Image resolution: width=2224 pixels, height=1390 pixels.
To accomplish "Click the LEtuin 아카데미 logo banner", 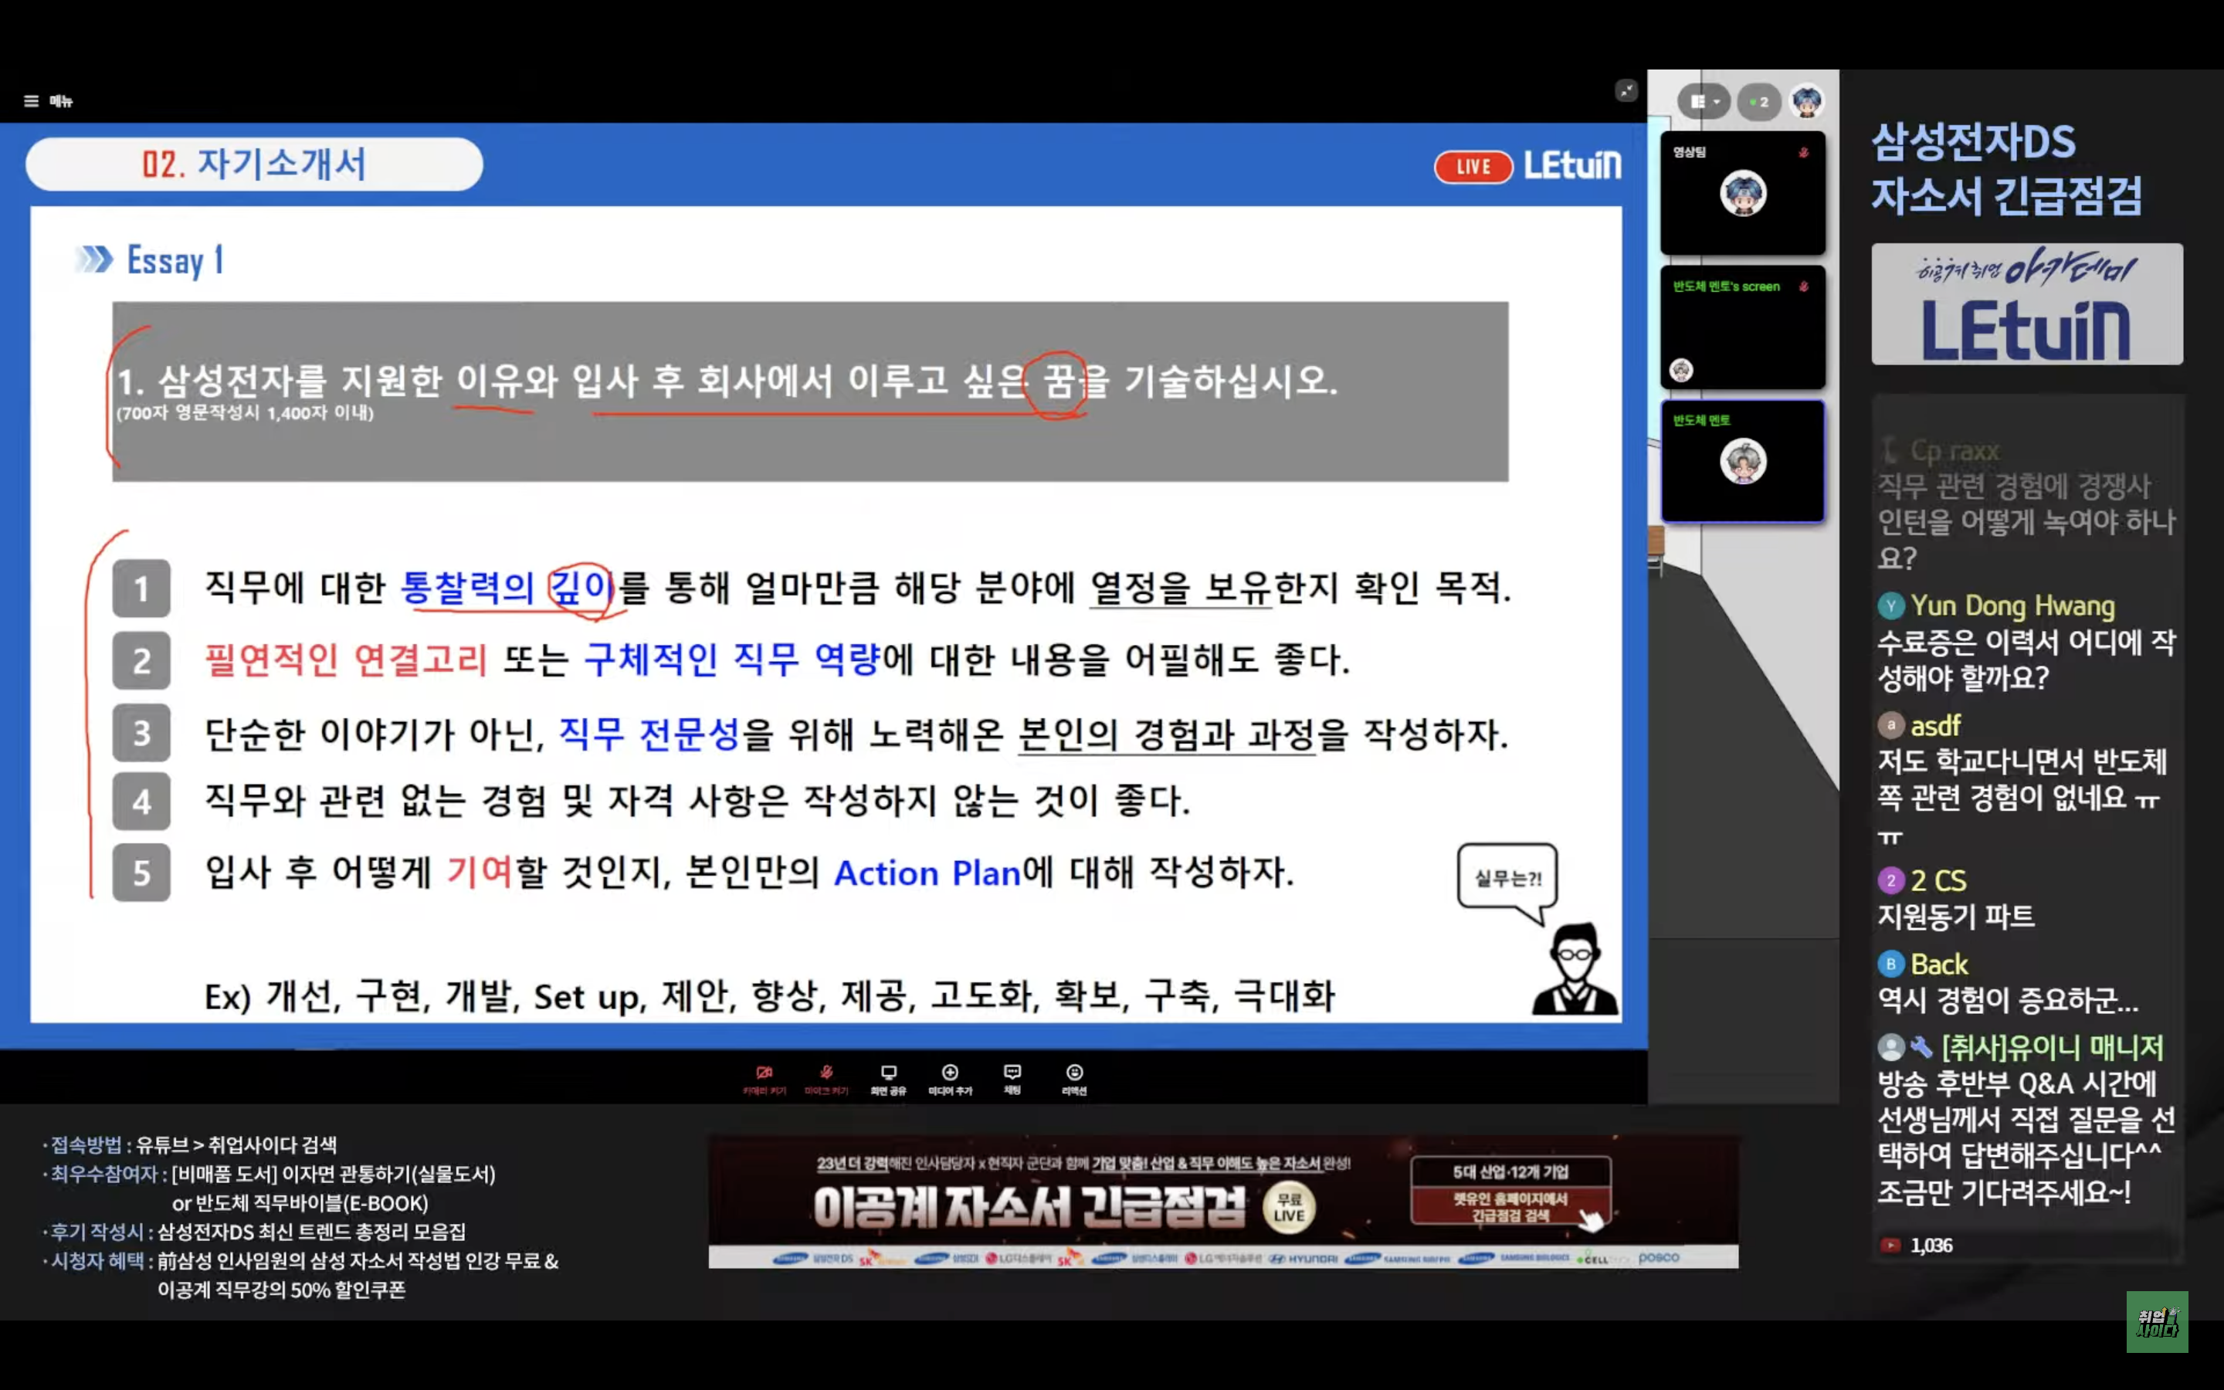I will click(x=2026, y=304).
